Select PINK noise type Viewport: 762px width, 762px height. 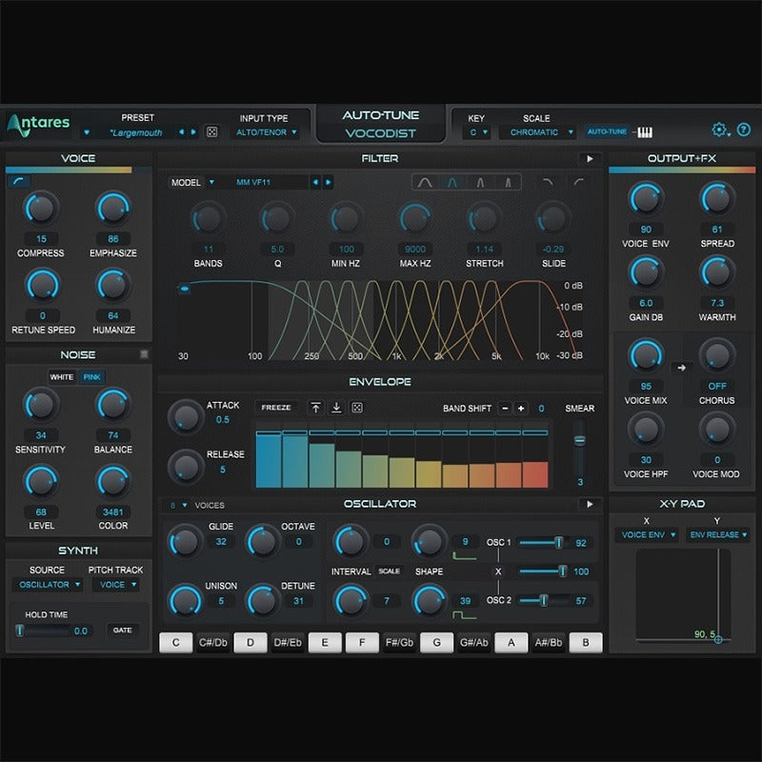point(91,377)
